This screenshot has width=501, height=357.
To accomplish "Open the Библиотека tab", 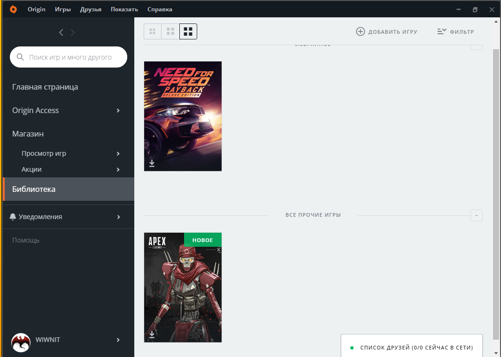I will (69, 189).
